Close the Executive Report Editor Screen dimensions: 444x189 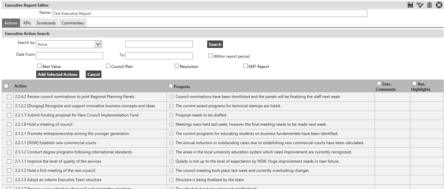coord(439,5)
